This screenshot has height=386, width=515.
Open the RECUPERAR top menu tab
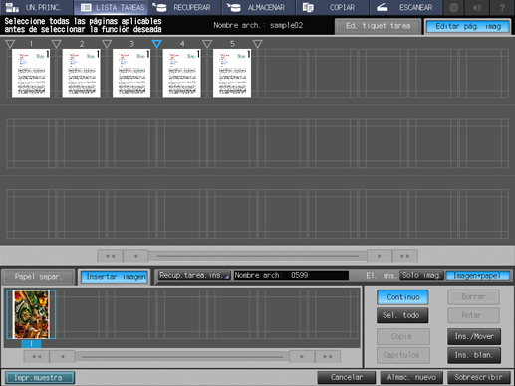[184, 7]
